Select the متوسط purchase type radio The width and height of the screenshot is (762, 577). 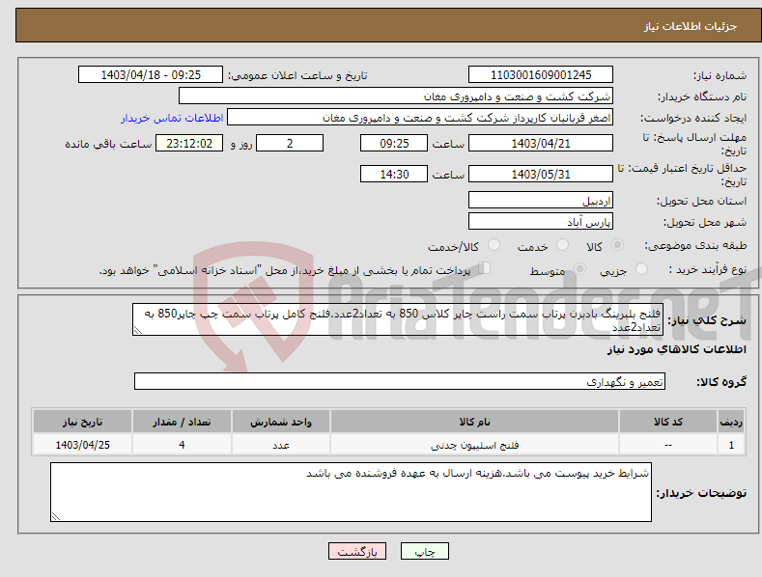(x=579, y=268)
